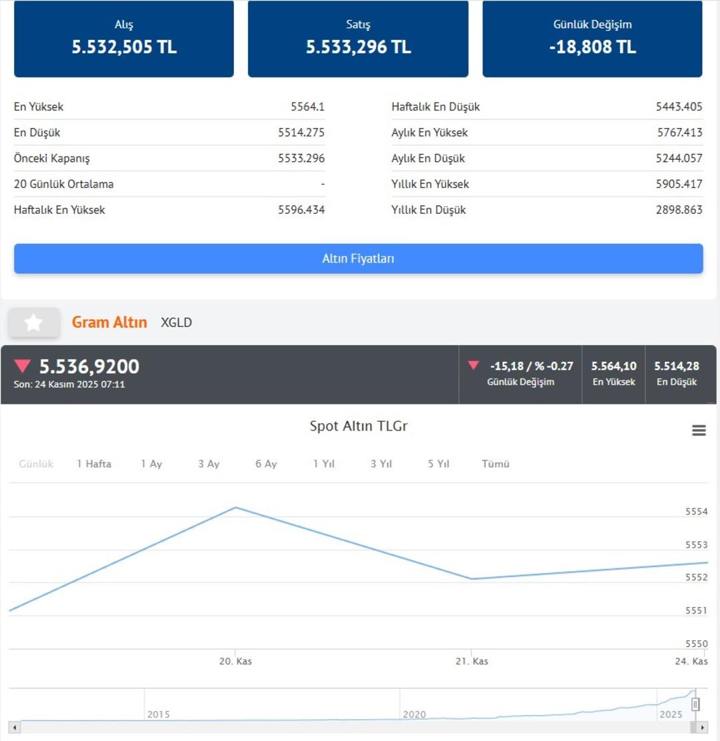Screen dimensions: 720x741
Task: Click the red down arrow beside 5.536,9200
Action: 23,367
